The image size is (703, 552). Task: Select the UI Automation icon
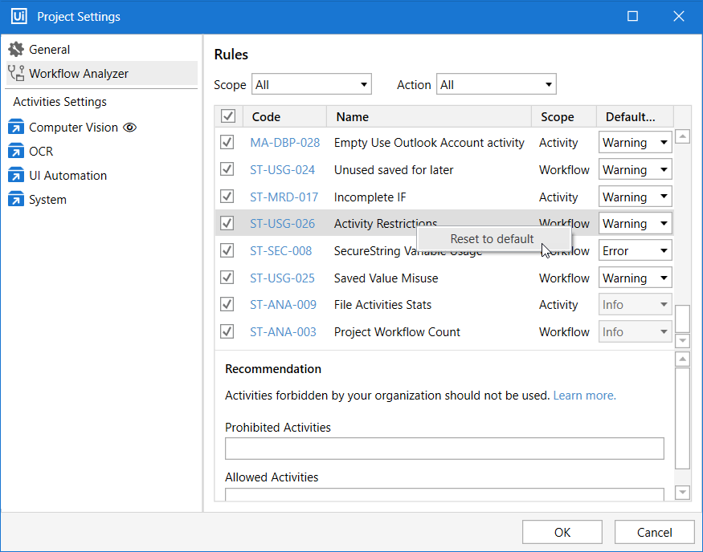16,176
